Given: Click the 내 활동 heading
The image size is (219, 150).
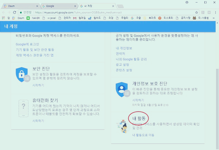Looking at the screenshot, I should tap(139, 119).
